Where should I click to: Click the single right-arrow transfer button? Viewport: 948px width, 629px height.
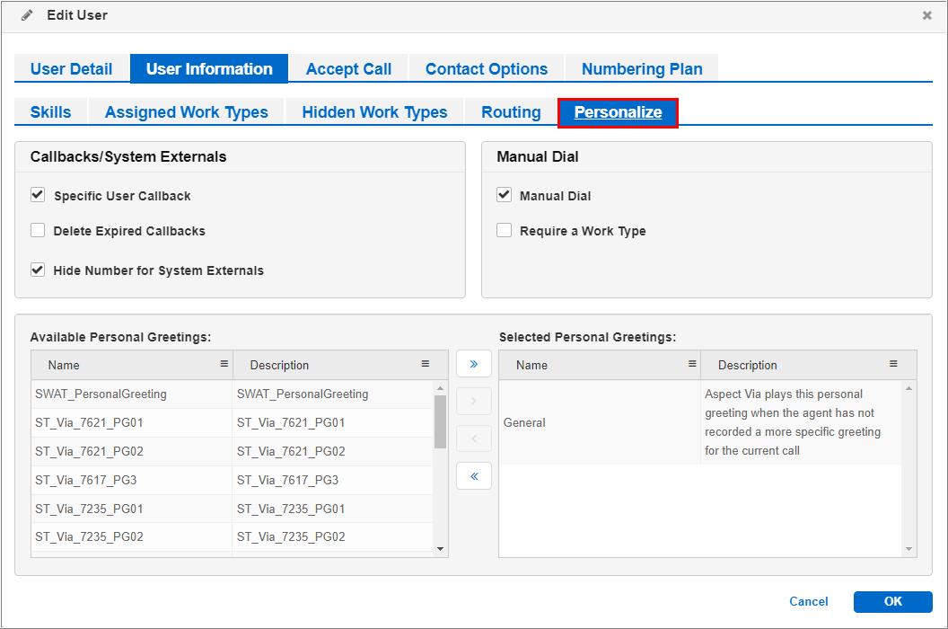(473, 401)
